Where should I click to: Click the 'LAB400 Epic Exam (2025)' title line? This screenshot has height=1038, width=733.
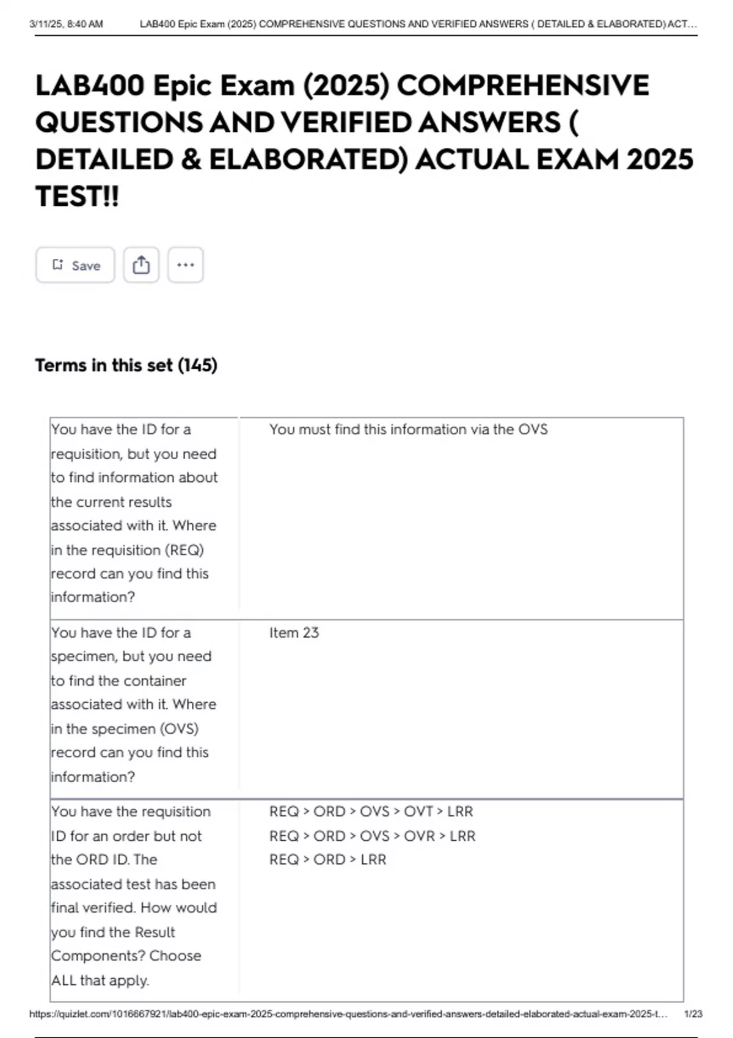coord(342,85)
